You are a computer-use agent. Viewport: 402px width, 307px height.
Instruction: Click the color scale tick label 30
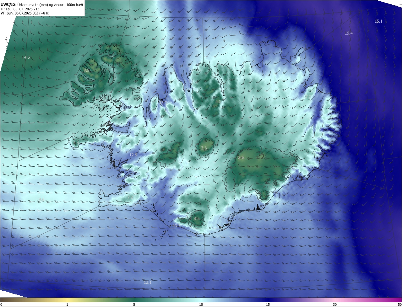tap(335, 304)
